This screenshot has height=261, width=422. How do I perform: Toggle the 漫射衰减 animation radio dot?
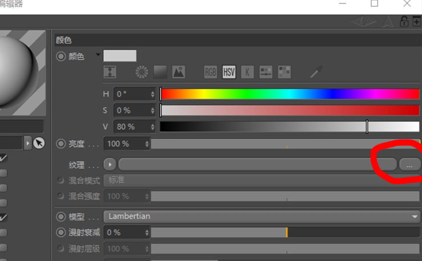61,232
